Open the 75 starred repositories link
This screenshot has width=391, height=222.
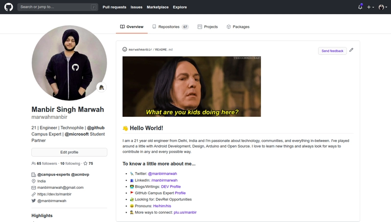[x=88, y=164]
